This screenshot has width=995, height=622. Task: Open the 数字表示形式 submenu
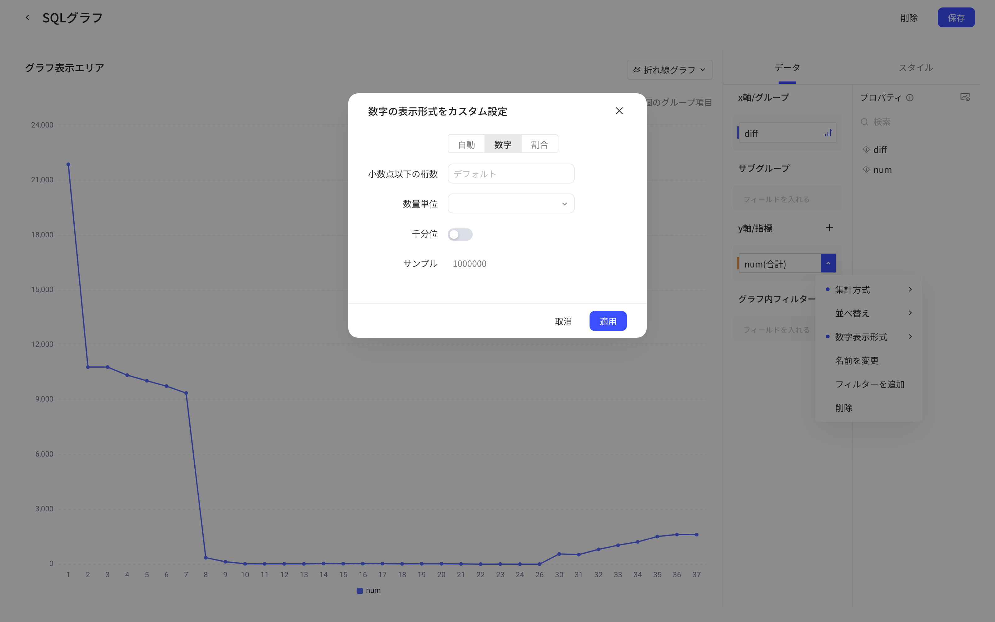(x=868, y=337)
